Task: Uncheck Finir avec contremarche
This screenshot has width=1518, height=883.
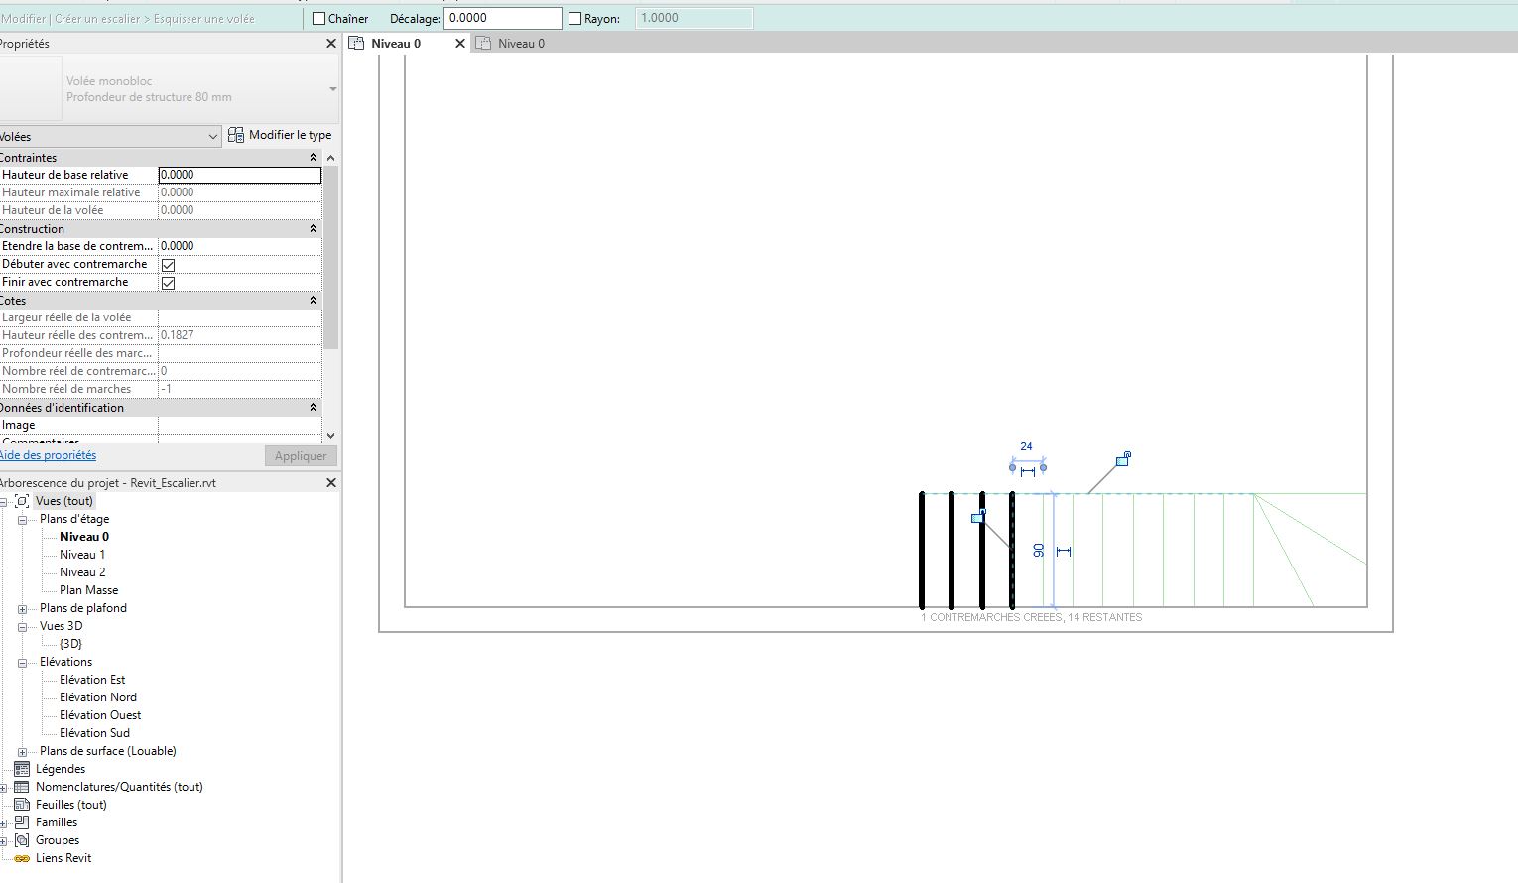Action: (169, 283)
